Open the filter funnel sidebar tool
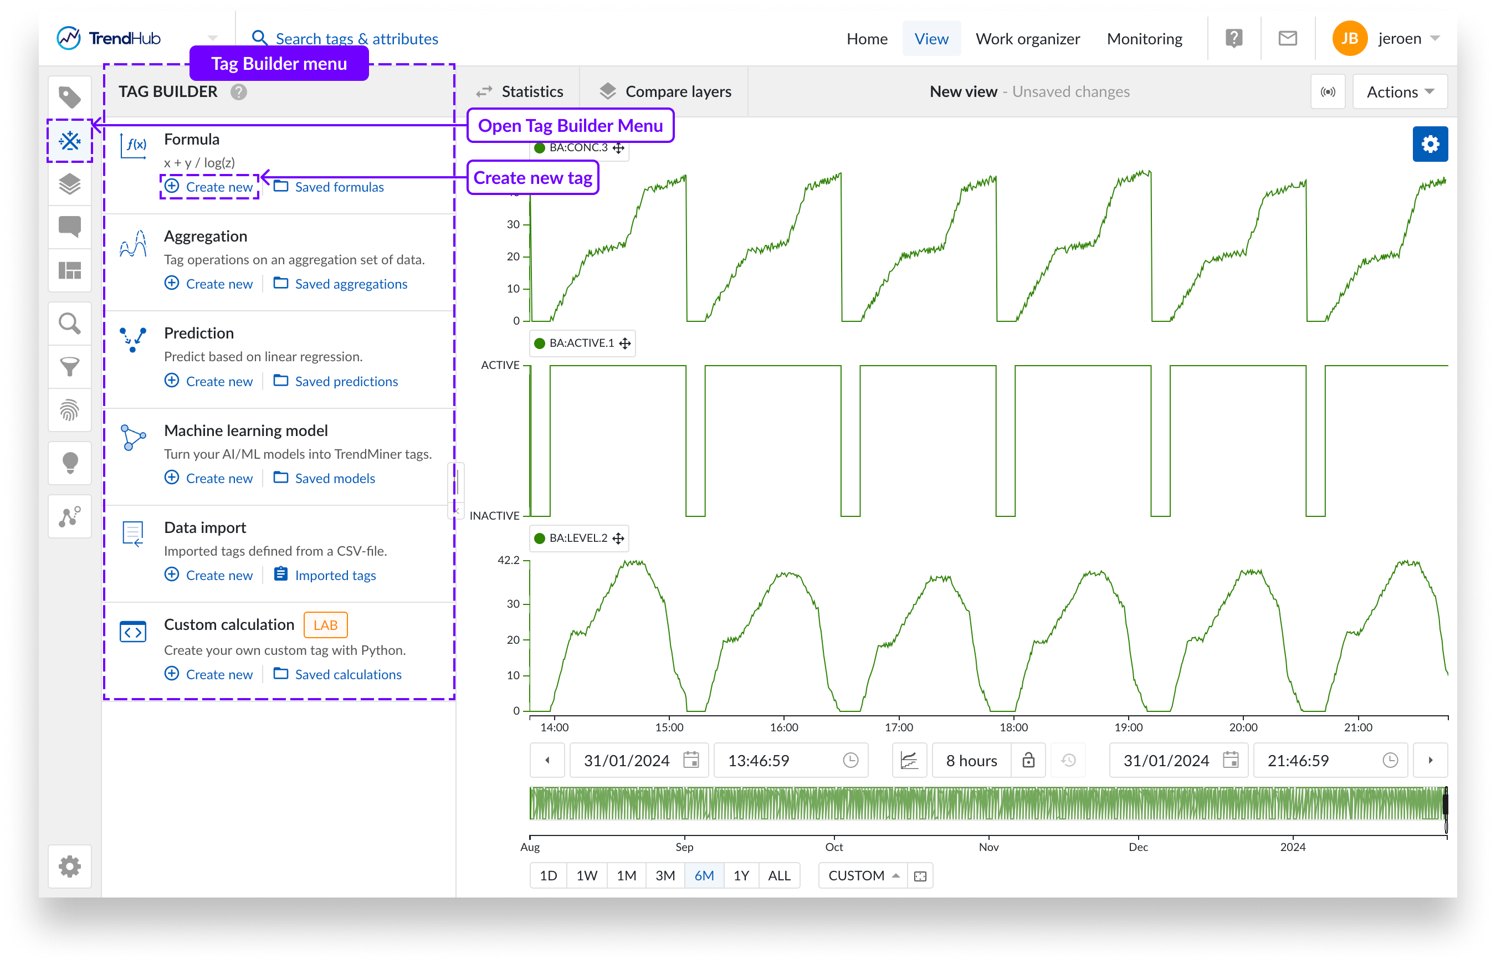The width and height of the screenshot is (1496, 964). 69,367
